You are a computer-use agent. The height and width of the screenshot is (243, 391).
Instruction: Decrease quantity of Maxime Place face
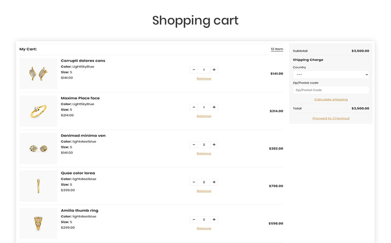(194, 107)
